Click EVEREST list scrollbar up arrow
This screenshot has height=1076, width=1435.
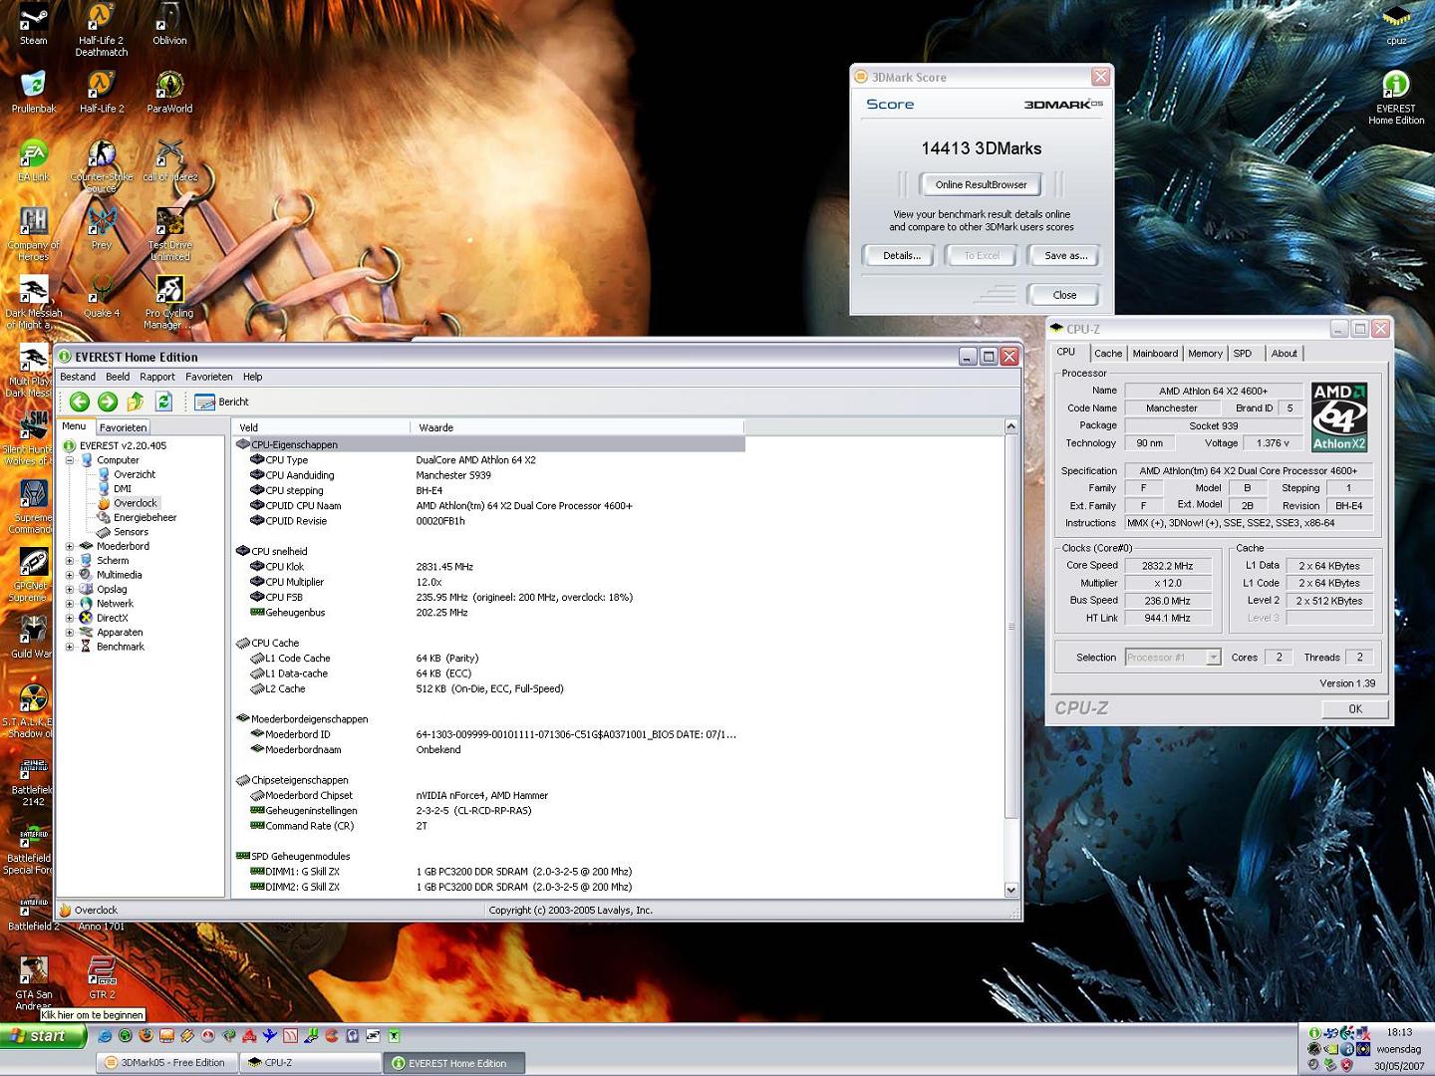pos(1010,426)
